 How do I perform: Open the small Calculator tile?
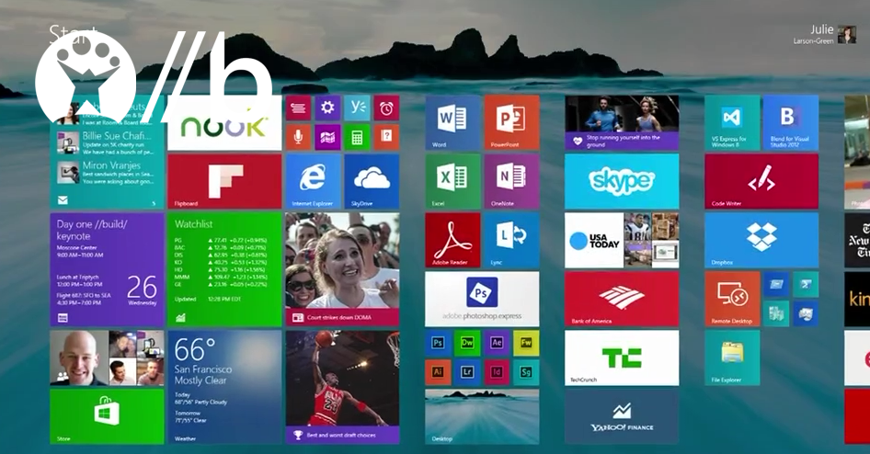click(357, 138)
